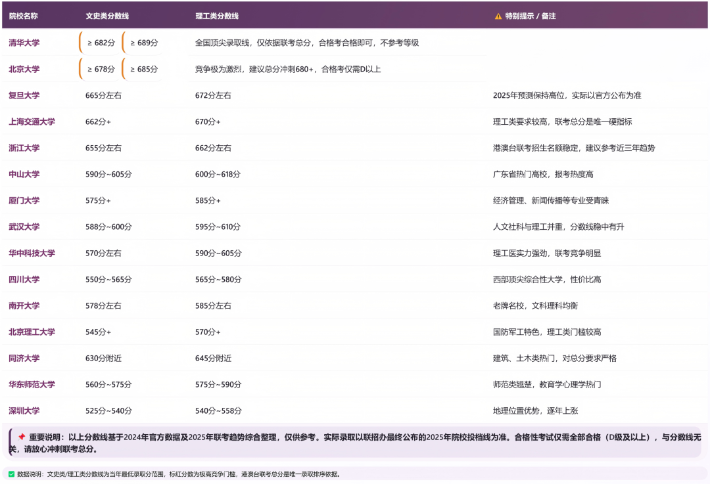
Task: Select the ≥ 685分 badge for 北京大学
Action: click(143, 69)
